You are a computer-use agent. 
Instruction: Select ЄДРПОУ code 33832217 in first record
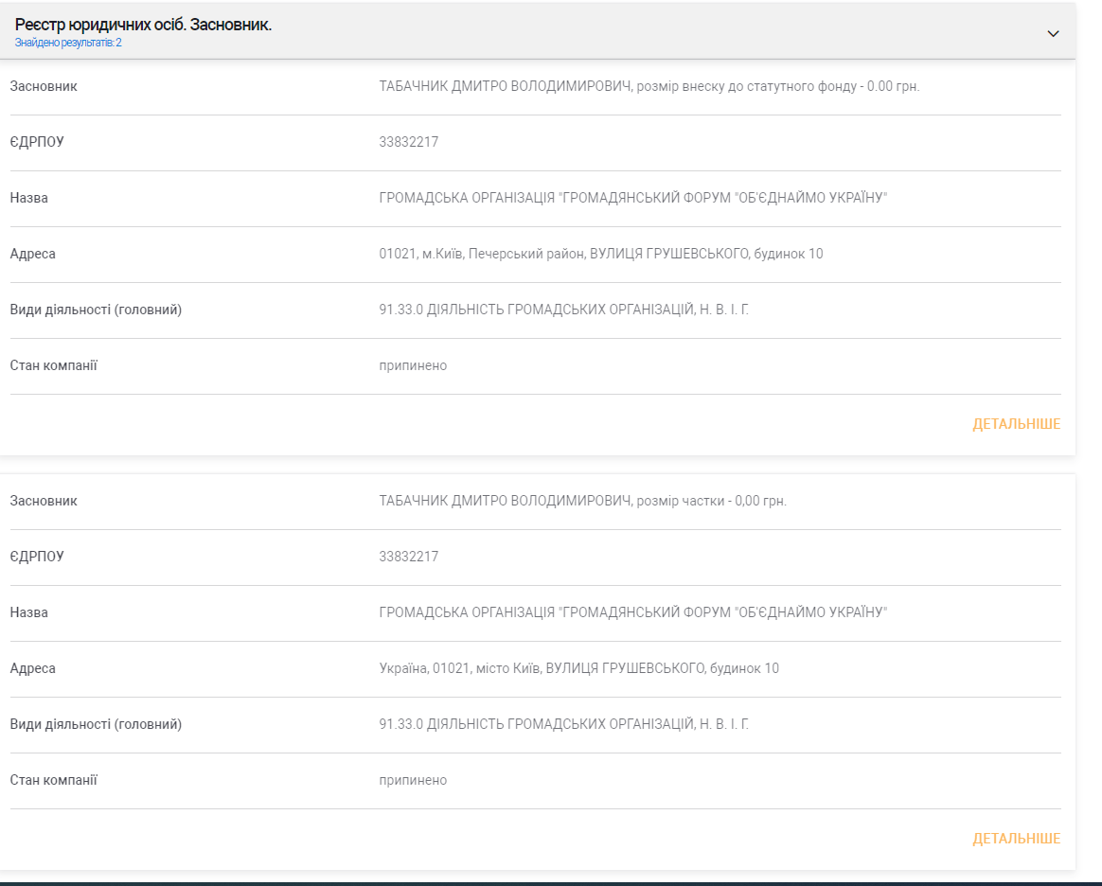(x=409, y=142)
